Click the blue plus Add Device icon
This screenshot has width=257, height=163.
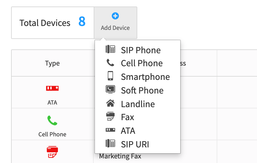(x=115, y=16)
